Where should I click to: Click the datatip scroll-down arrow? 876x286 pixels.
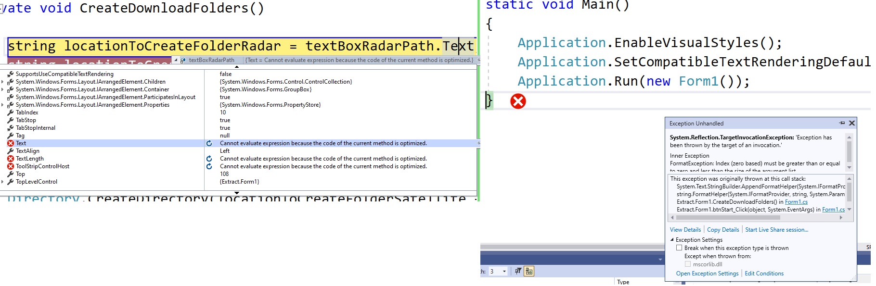236,193
